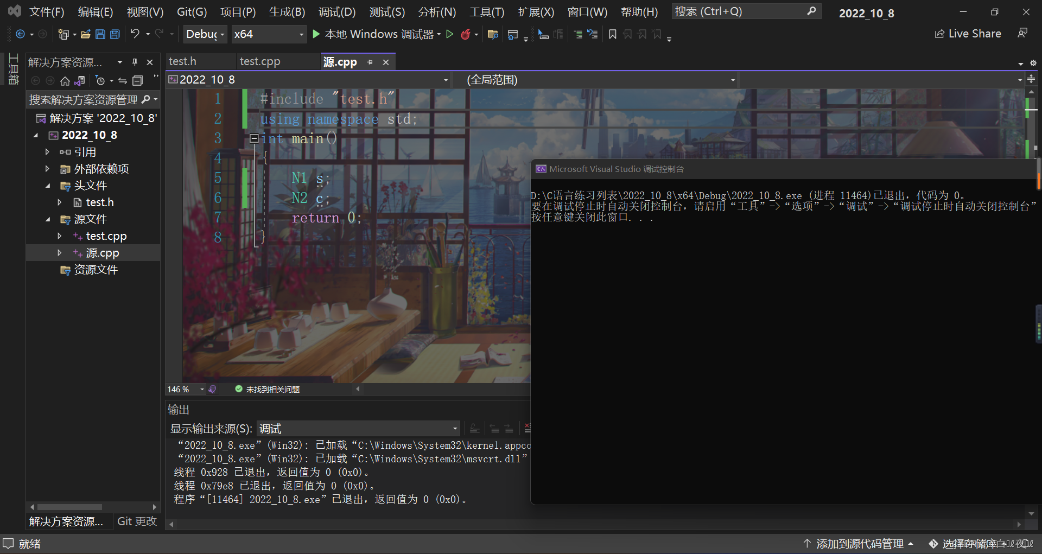This screenshot has width=1042, height=554.
Task: Select 源.cpp in Solution Explorer tree
Action: [103, 253]
